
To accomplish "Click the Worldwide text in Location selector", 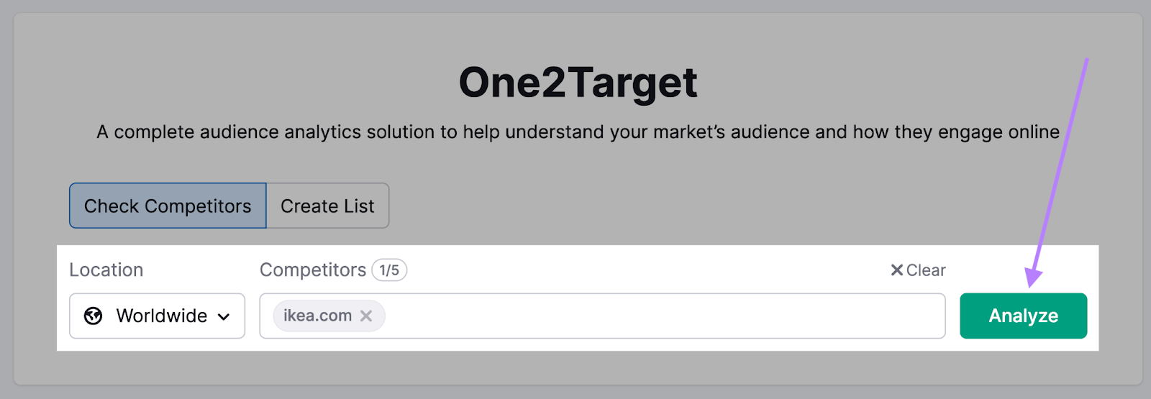I will click(x=162, y=316).
